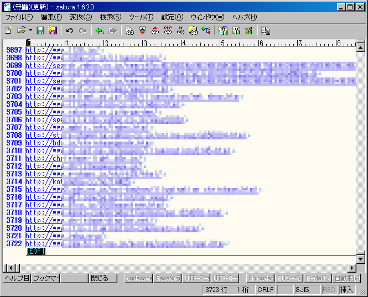The image size is (368, 297).
Task: Click the ブックマー function key button
Action: tap(45, 278)
